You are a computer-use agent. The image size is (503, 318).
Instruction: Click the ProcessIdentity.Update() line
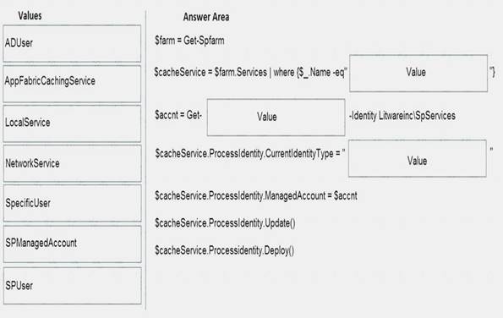pos(225,222)
